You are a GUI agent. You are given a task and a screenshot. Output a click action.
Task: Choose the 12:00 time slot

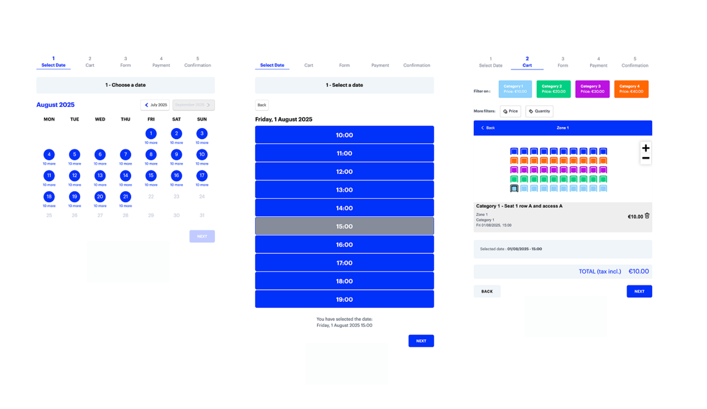(x=344, y=171)
